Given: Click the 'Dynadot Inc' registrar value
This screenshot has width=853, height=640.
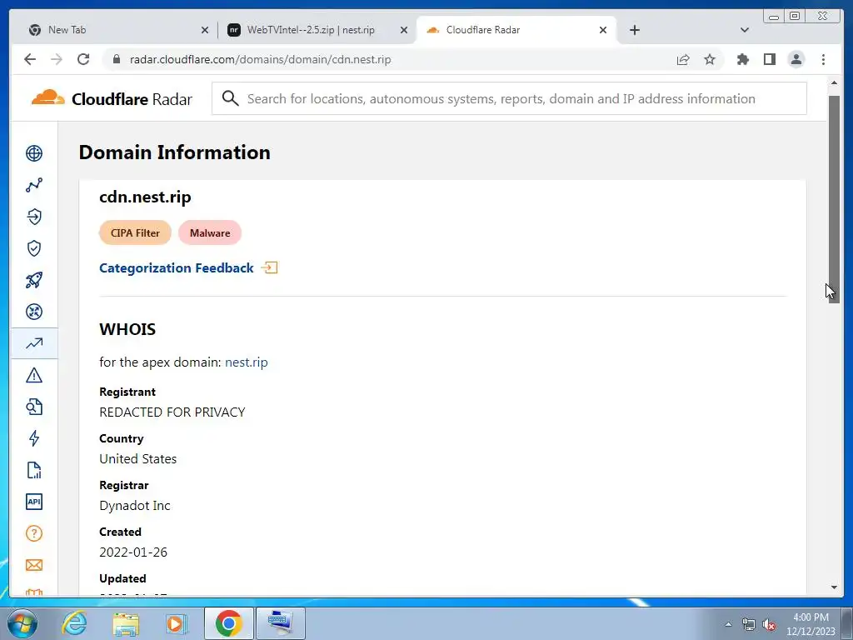Looking at the screenshot, I should tap(134, 506).
